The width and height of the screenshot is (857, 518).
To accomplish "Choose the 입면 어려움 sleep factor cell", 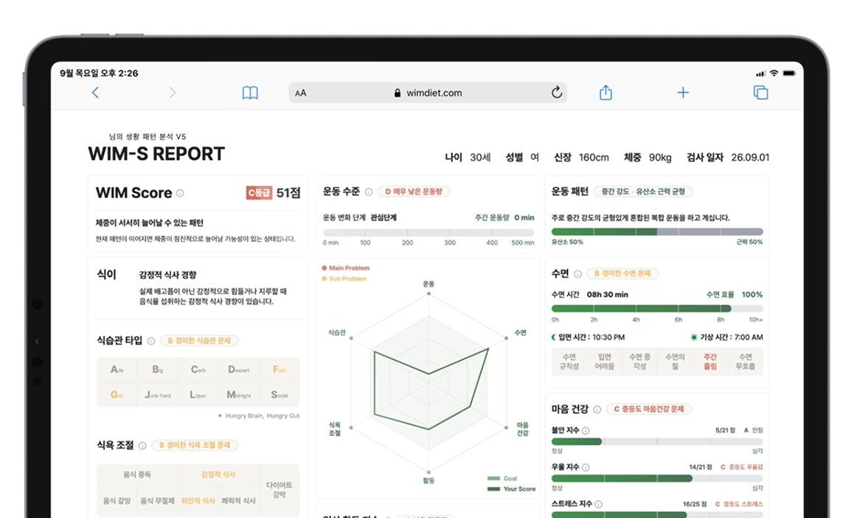I will 605,361.
